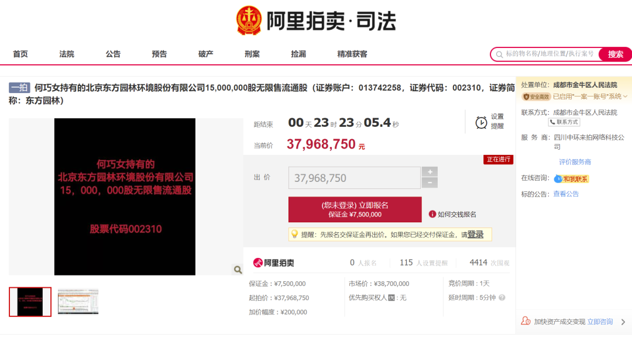Click the 优先购买权人 info icon

click(x=391, y=298)
